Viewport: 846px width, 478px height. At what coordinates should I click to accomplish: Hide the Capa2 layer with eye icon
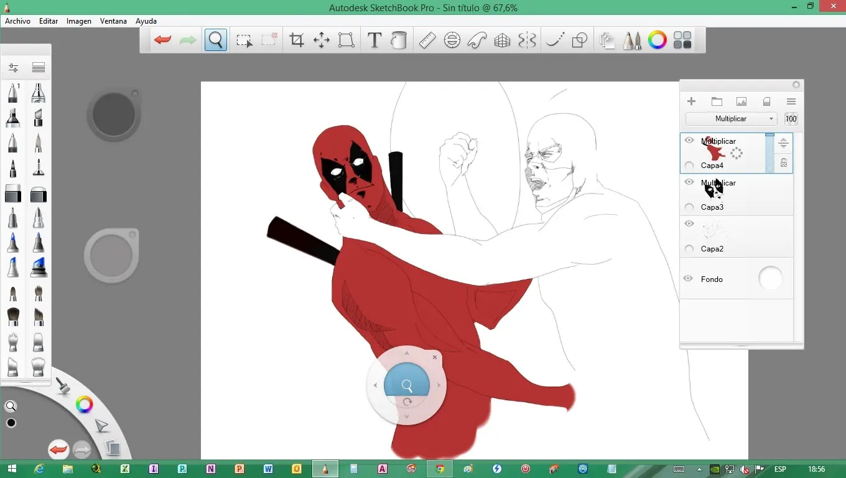coord(689,224)
